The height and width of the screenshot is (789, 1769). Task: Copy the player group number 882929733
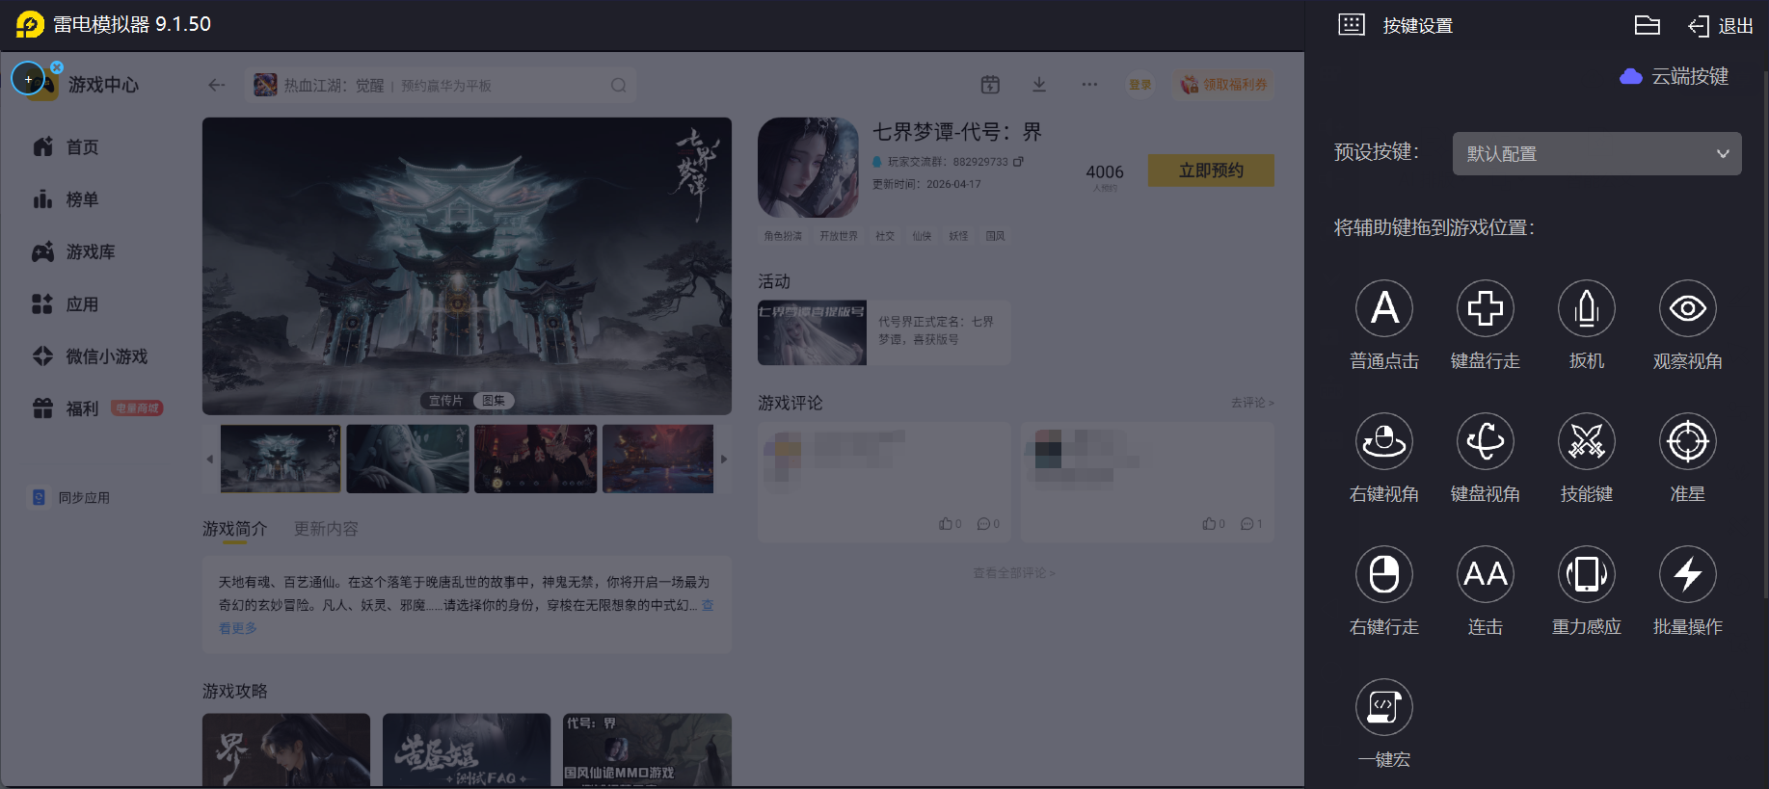1018,162
